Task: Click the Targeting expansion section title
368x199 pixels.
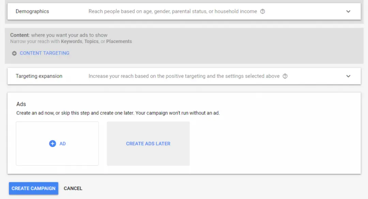Action: pyautogui.click(x=39, y=76)
